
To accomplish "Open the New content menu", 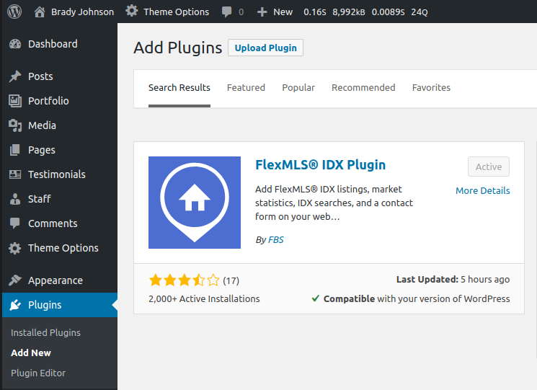I will (x=283, y=12).
